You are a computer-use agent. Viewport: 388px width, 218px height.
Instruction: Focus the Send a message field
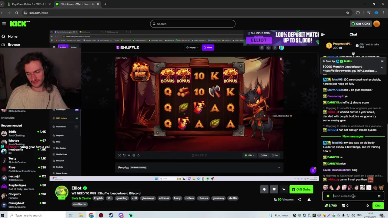coord(353,196)
